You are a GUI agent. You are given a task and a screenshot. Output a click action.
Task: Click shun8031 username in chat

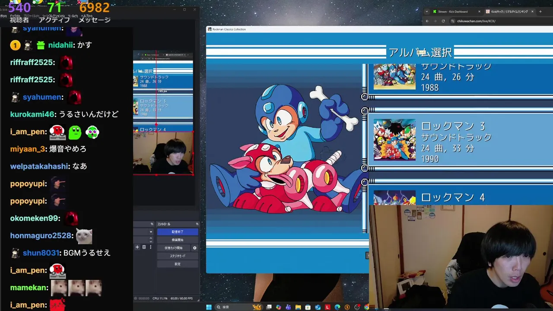[41, 253]
